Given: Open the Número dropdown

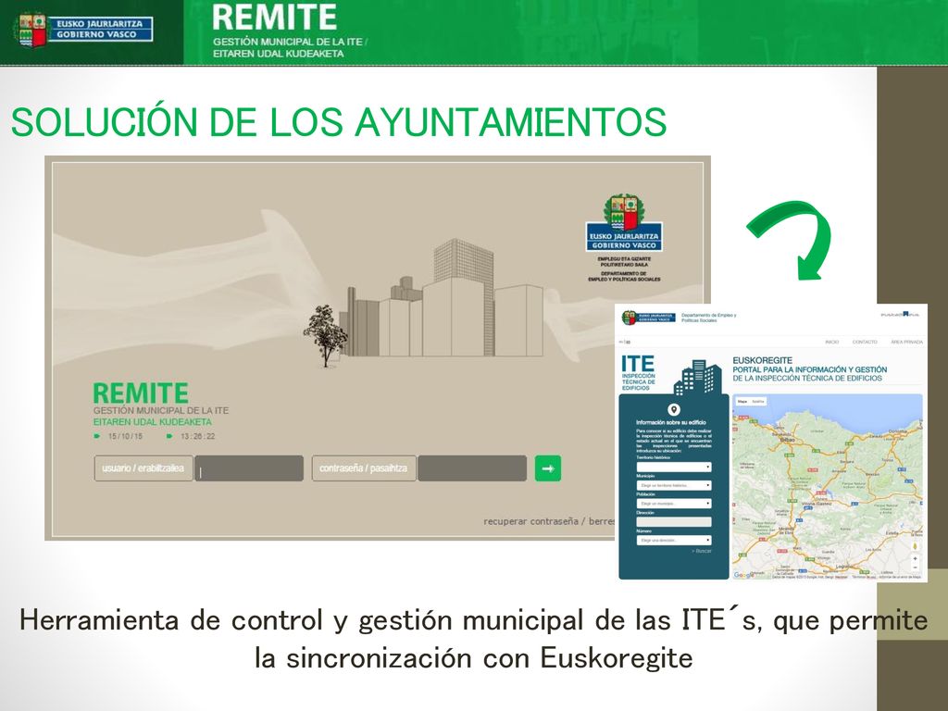Looking at the screenshot, I should [674, 540].
